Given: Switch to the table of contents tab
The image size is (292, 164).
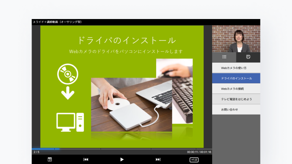Looking at the screenshot, I should (224, 57).
